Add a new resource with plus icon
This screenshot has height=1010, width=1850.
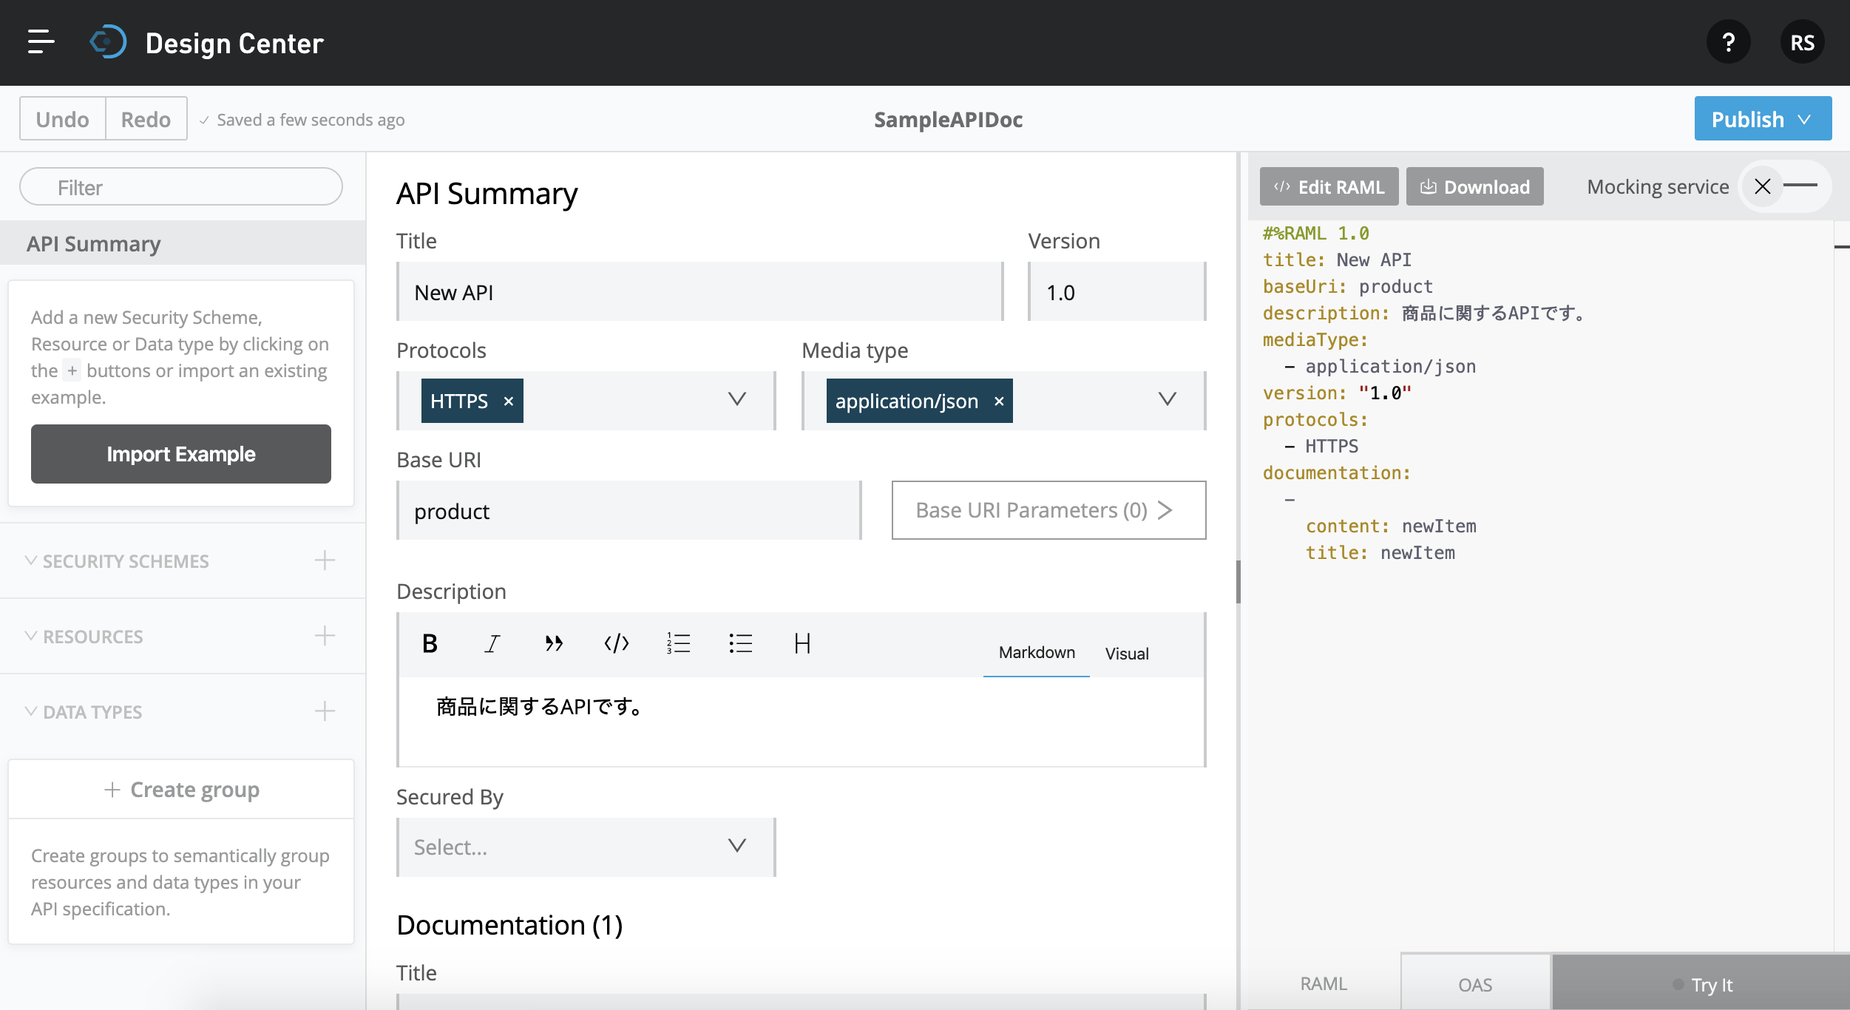point(325,636)
